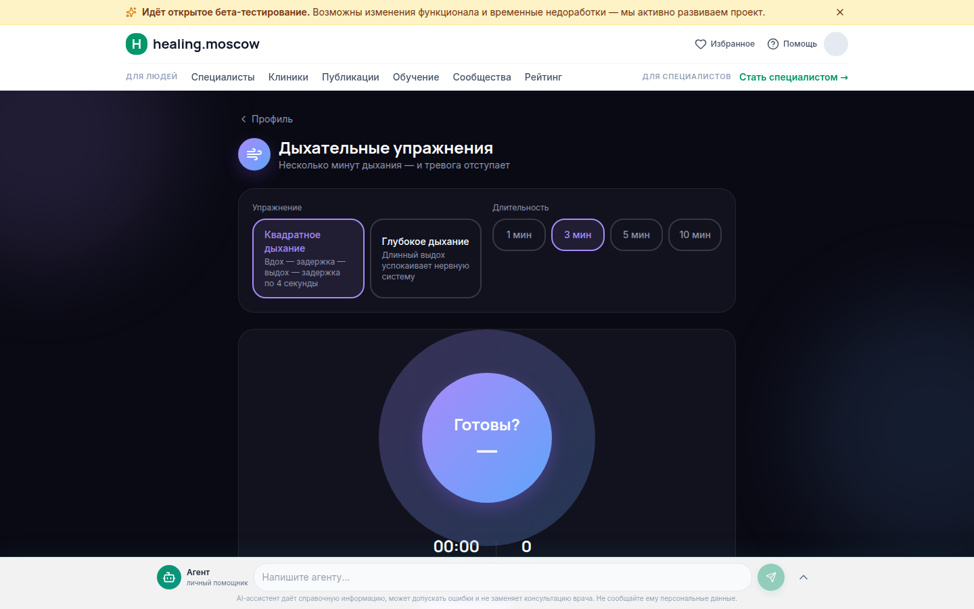The height and width of the screenshot is (609, 974).
Task: Open Обучение menu item
Action: click(x=416, y=77)
